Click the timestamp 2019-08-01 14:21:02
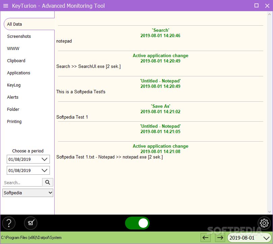Viewport: 273px width, 244px height. click(x=160, y=112)
